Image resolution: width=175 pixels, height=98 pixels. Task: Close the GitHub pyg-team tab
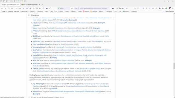(x=19, y=5)
